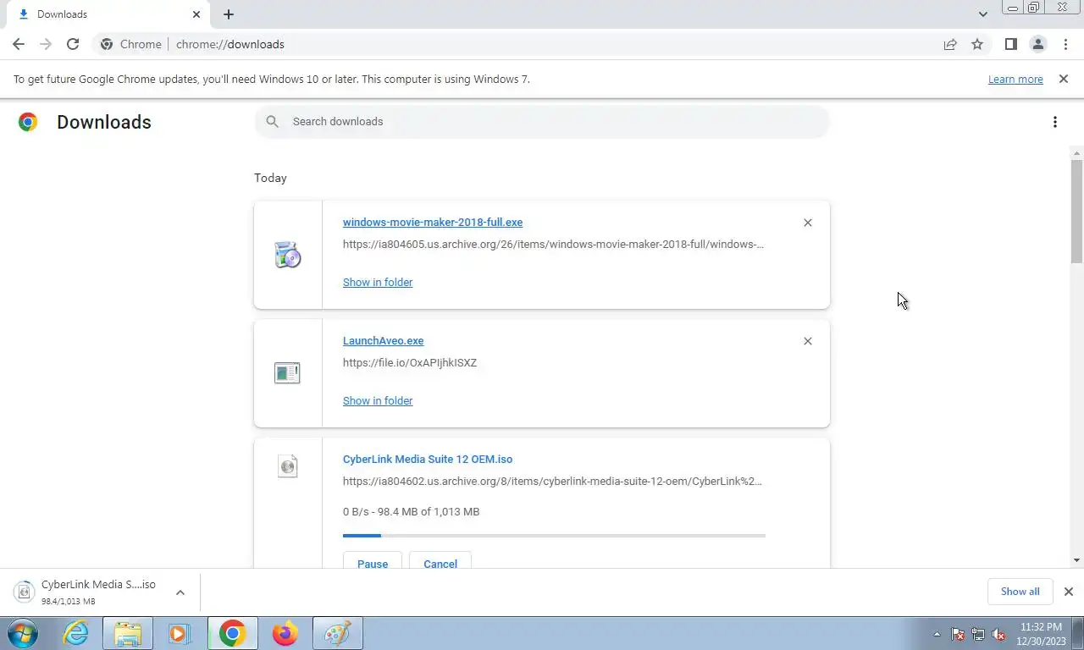1084x650 pixels.
Task: Click the file.io source URL text
Action: (410, 362)
